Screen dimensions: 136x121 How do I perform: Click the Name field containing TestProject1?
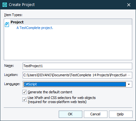pyautogui.click(x=77, y=66)
